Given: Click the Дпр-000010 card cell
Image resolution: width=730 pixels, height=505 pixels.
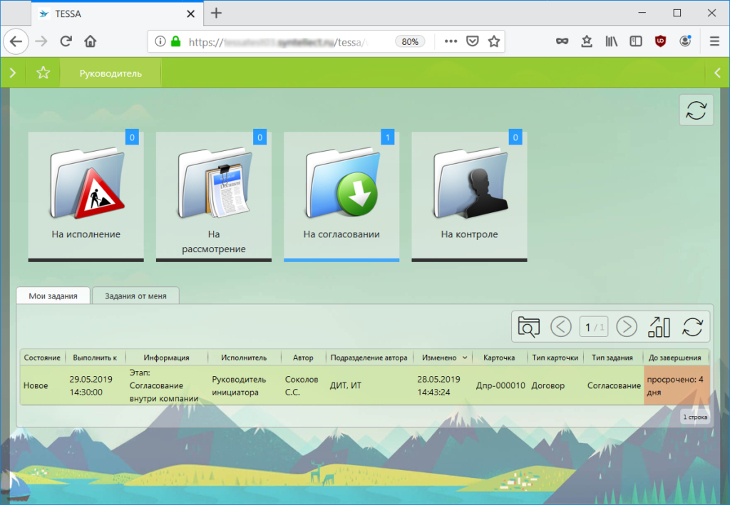Looking at the screenshot, I should (x=500, y=385).
